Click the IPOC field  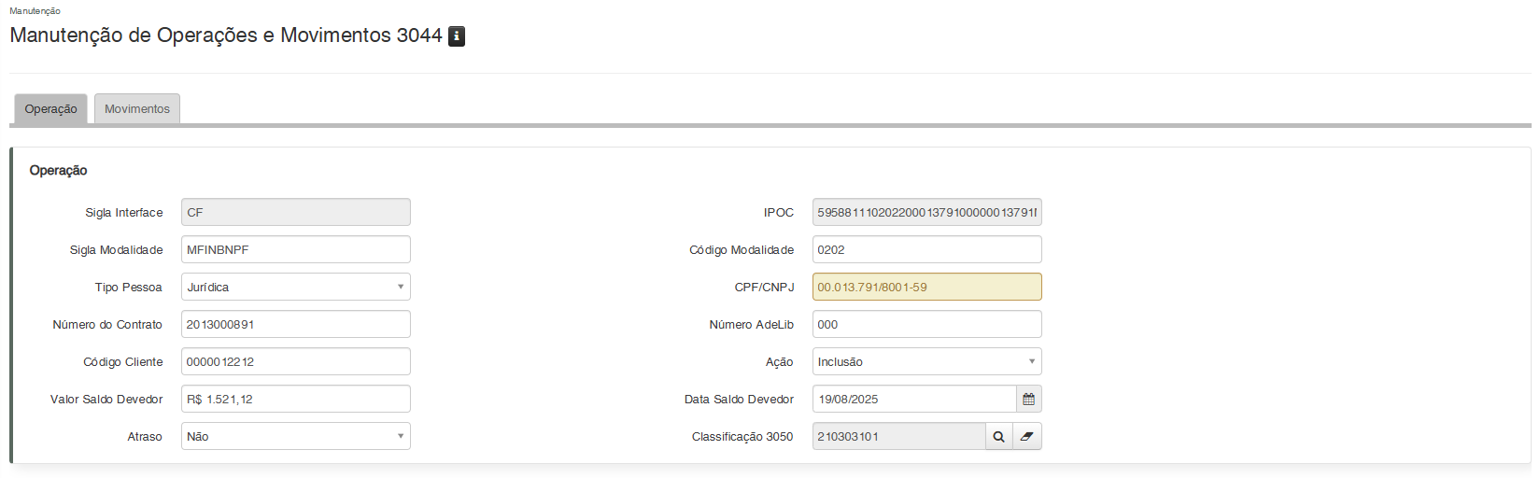[x=926, y=212]
